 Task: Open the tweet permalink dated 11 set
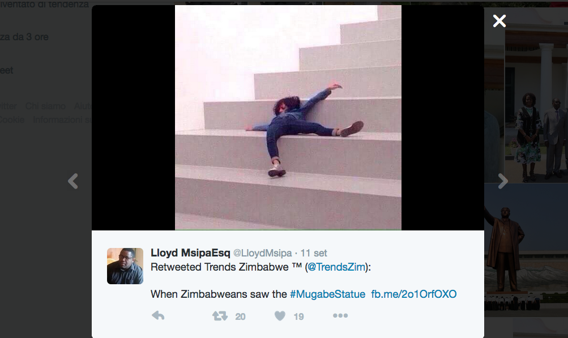314,253
